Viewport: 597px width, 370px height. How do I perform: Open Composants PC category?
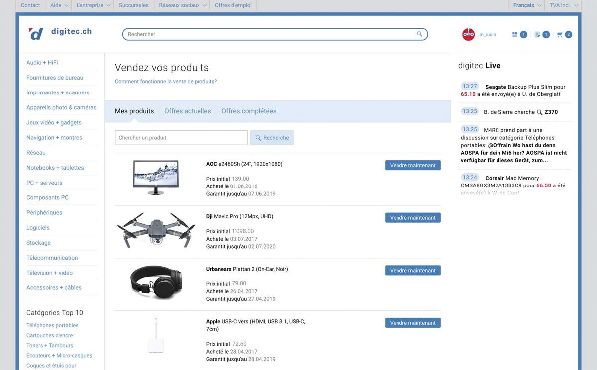47,197
